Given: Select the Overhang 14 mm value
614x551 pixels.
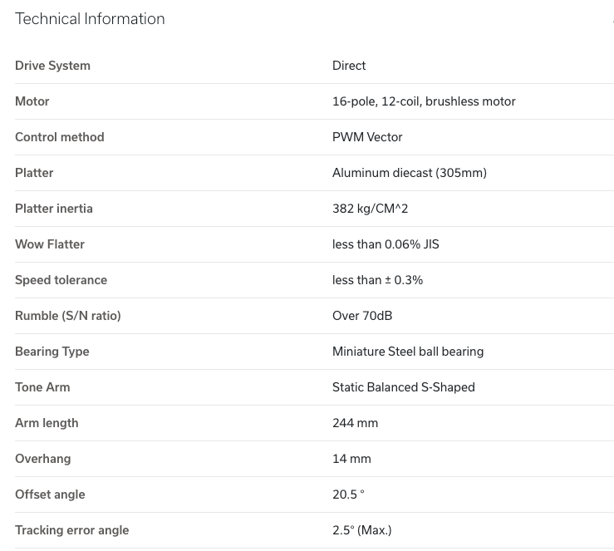Looking at the screenshot, I should (x=351, y=459).
